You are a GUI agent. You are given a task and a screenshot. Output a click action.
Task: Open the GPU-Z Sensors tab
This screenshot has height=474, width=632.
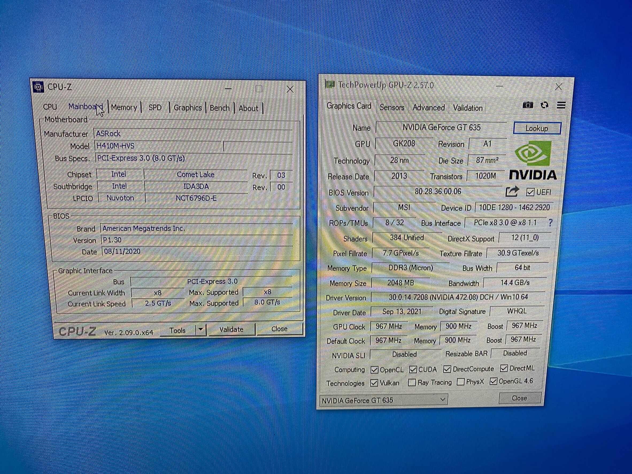coord(392,108)
